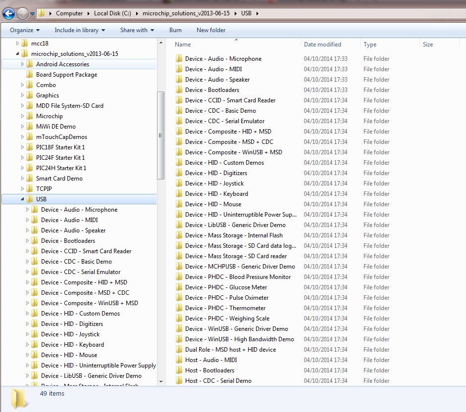The height and width of the screenshot is (412, 466).
Task: Select Device - Composite - HID + MSD icon in list
Action: (179, 132)
